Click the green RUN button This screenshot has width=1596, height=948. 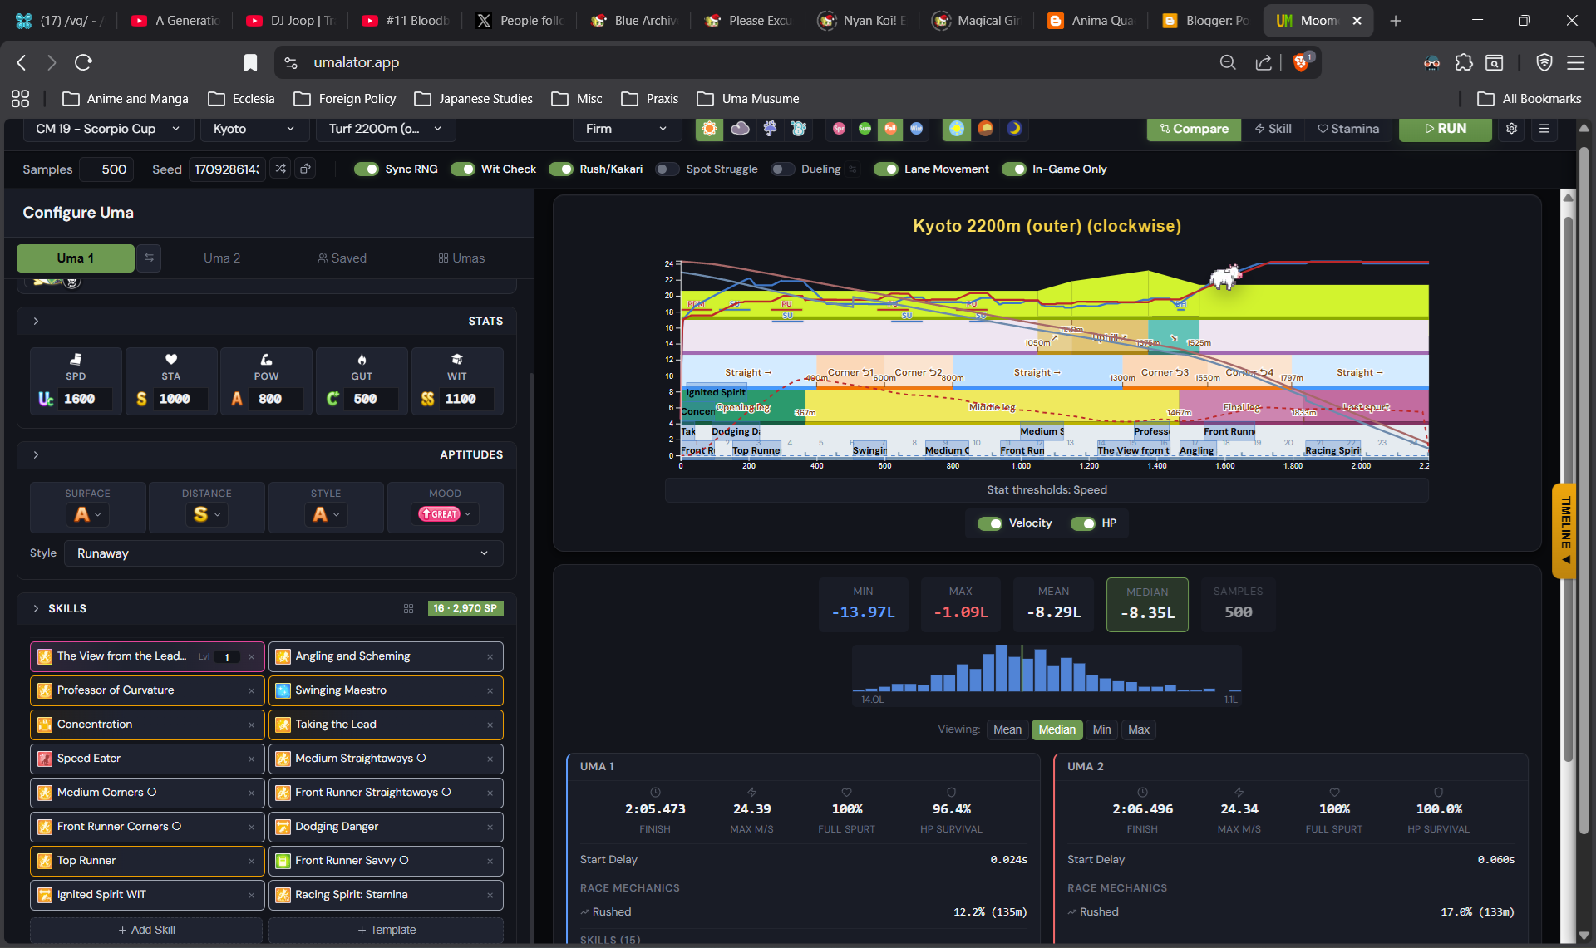(x=1445, y=129)
